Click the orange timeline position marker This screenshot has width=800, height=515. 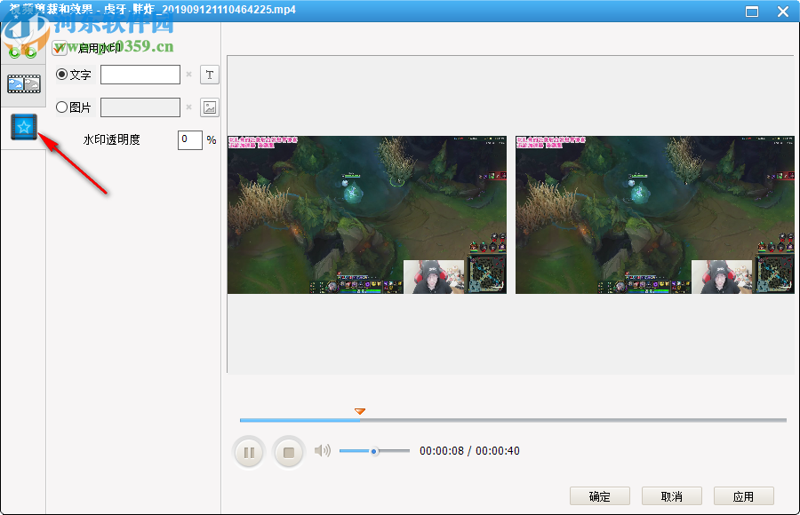pos(360,411)
